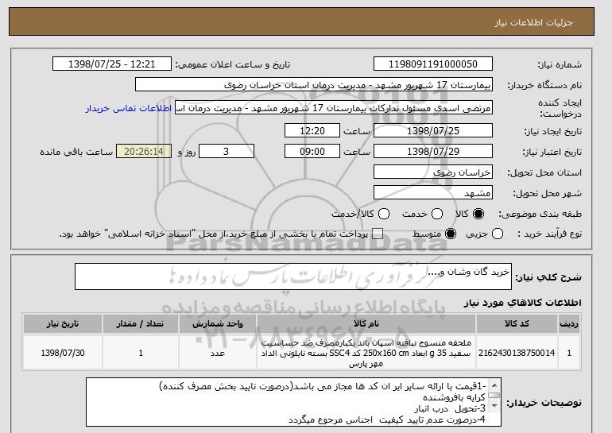Image resolution: width=612 pixels, height=433 pixels.
Task: Select the کالا radio button
Action: point(478,214)
